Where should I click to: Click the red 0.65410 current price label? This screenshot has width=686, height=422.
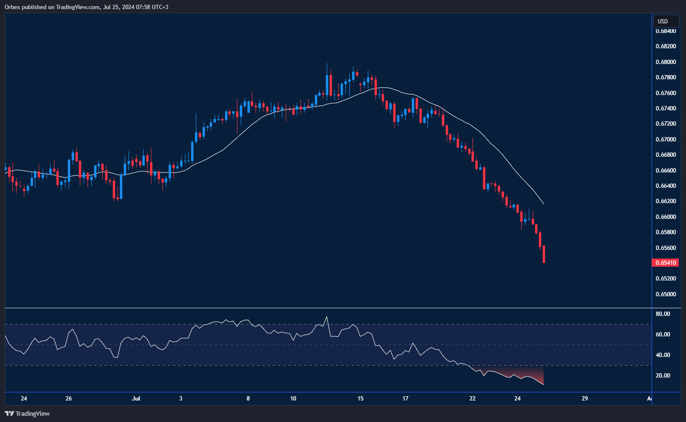(665, 262)
